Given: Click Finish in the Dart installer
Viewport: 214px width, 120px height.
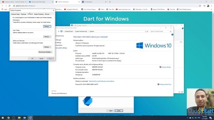Looking at the screenshot, I should (x=119, y=111).
